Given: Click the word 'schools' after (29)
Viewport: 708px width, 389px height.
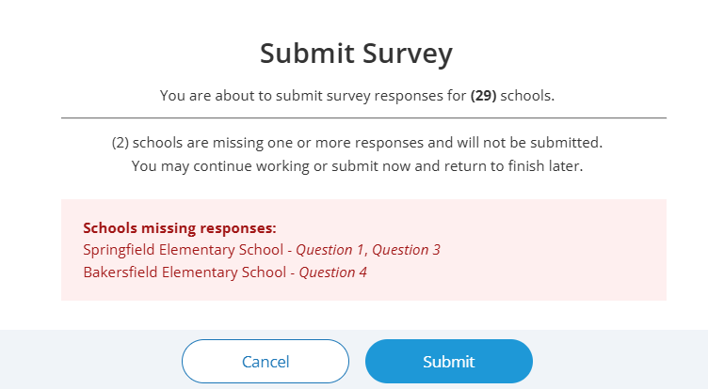Looking at the screenshot, I should (x=527, y=96).
